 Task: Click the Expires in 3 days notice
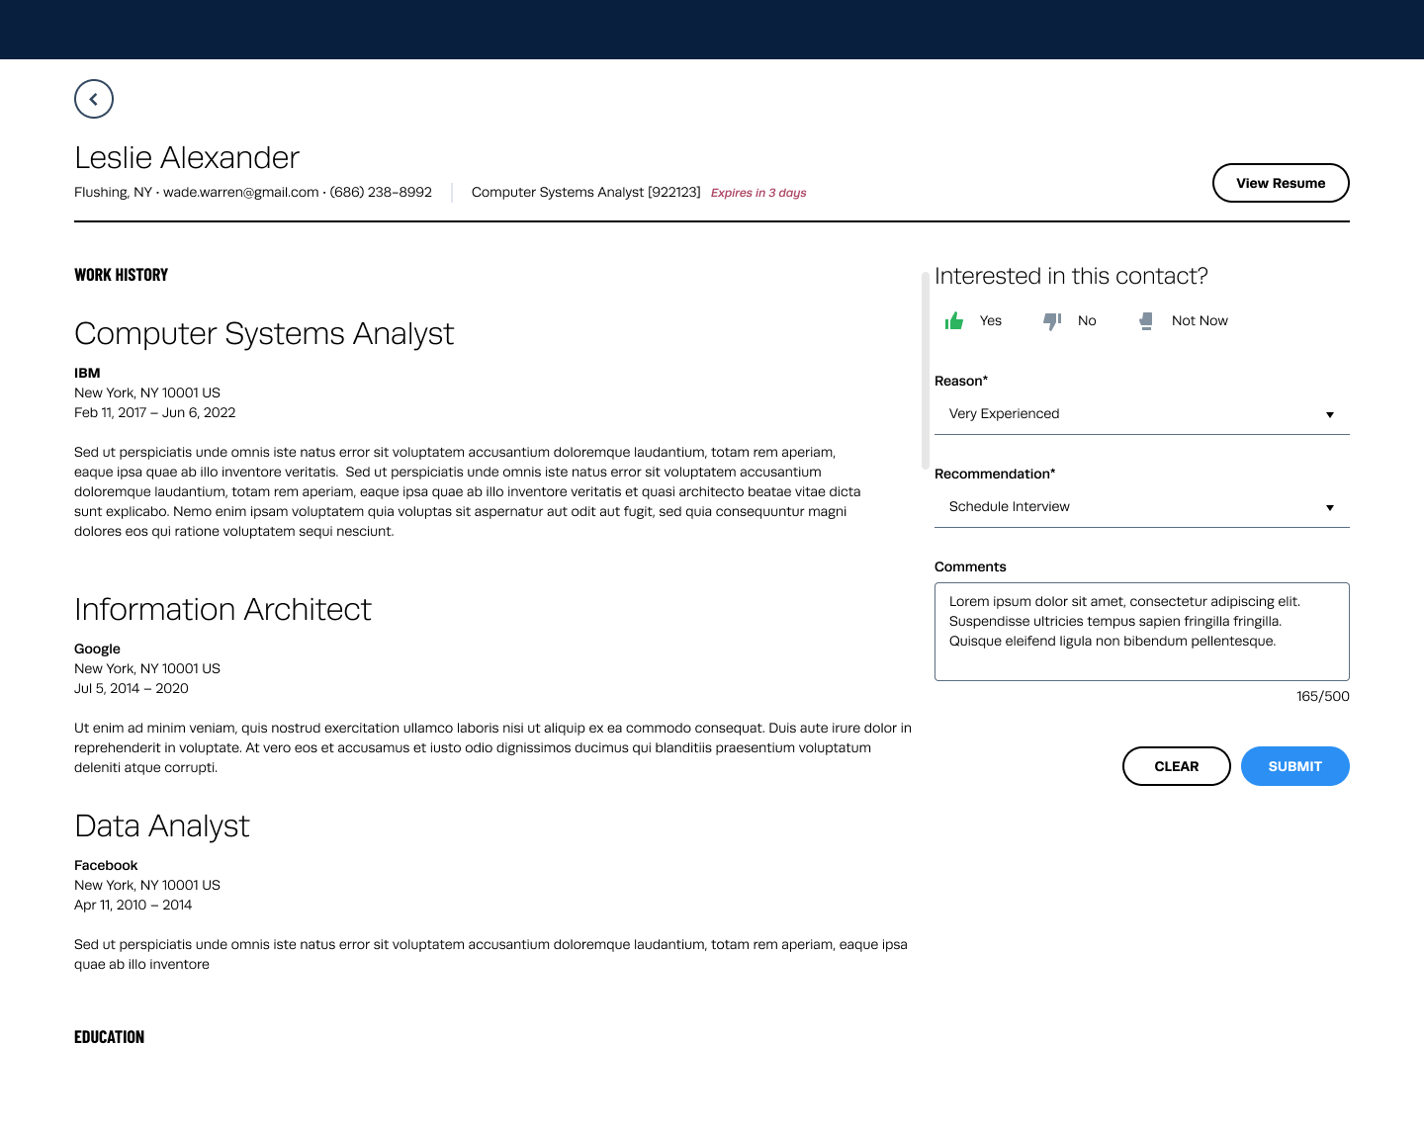point(758,193)
